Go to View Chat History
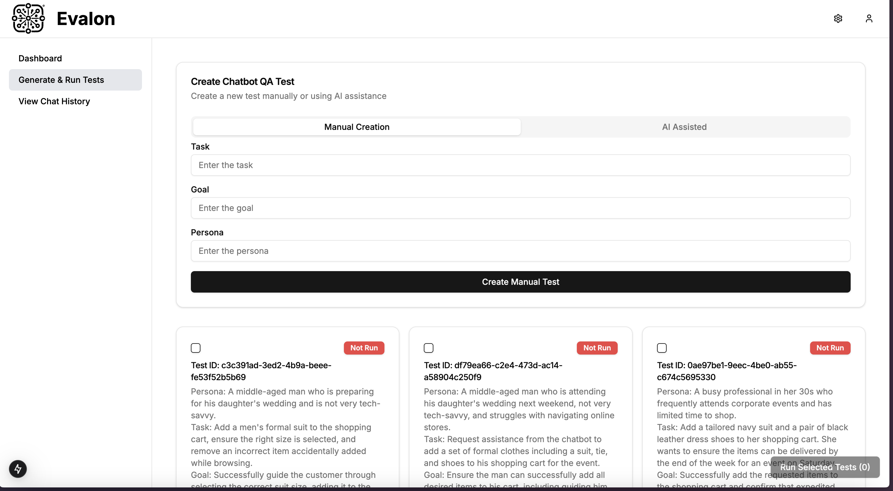Screen dimensions: 893x491 54,101
